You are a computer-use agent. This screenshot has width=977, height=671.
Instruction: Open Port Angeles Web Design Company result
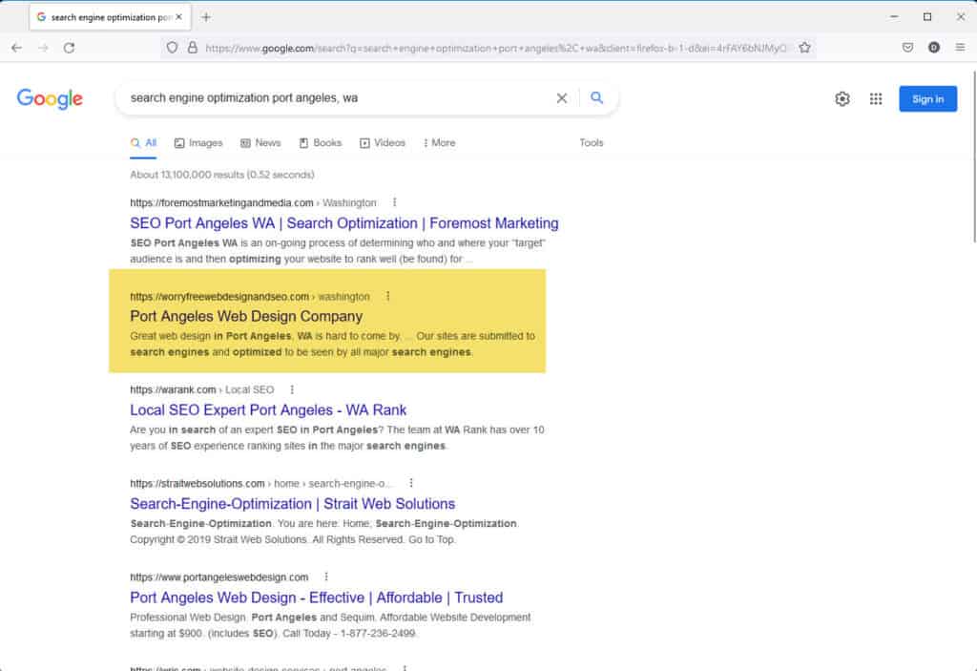tap(246, 316)
